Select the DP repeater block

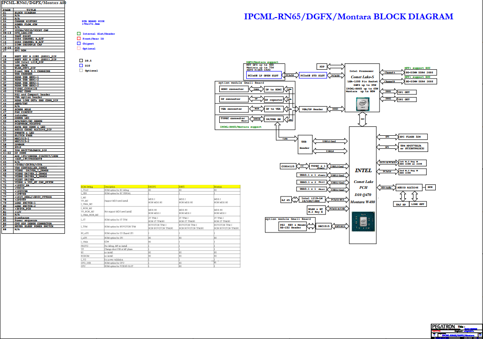[274, 100]
